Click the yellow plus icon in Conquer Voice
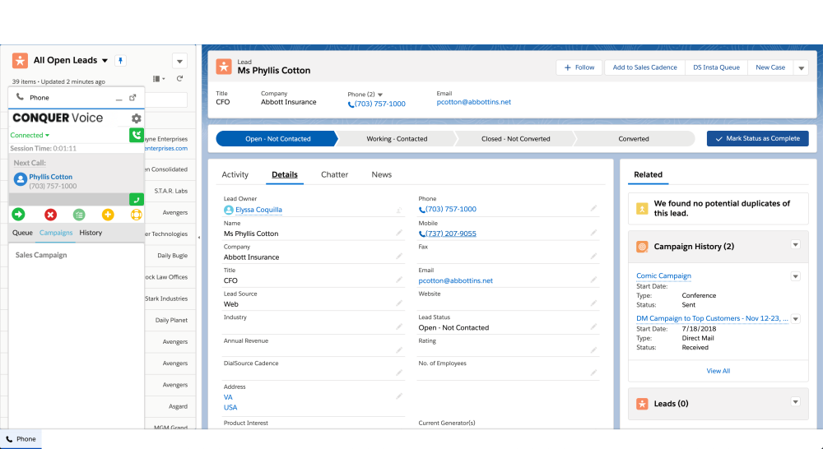Image resolution: width=823 pixels, height=449 pixels. coord(108,215)
